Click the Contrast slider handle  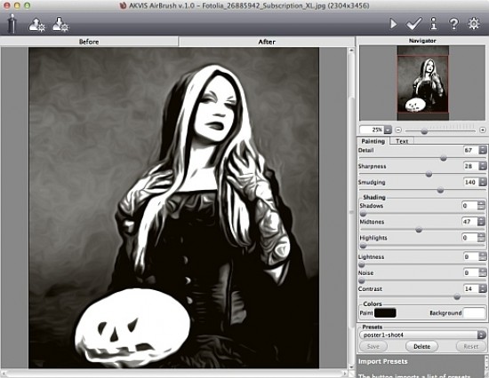[x=457, y=296]
